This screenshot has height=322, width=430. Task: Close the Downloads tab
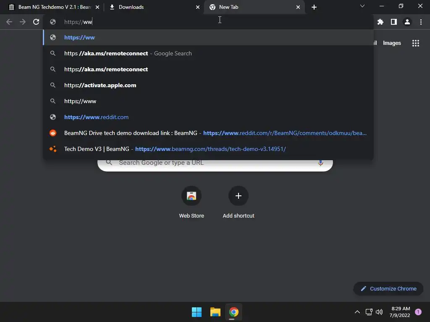(198, 7)
